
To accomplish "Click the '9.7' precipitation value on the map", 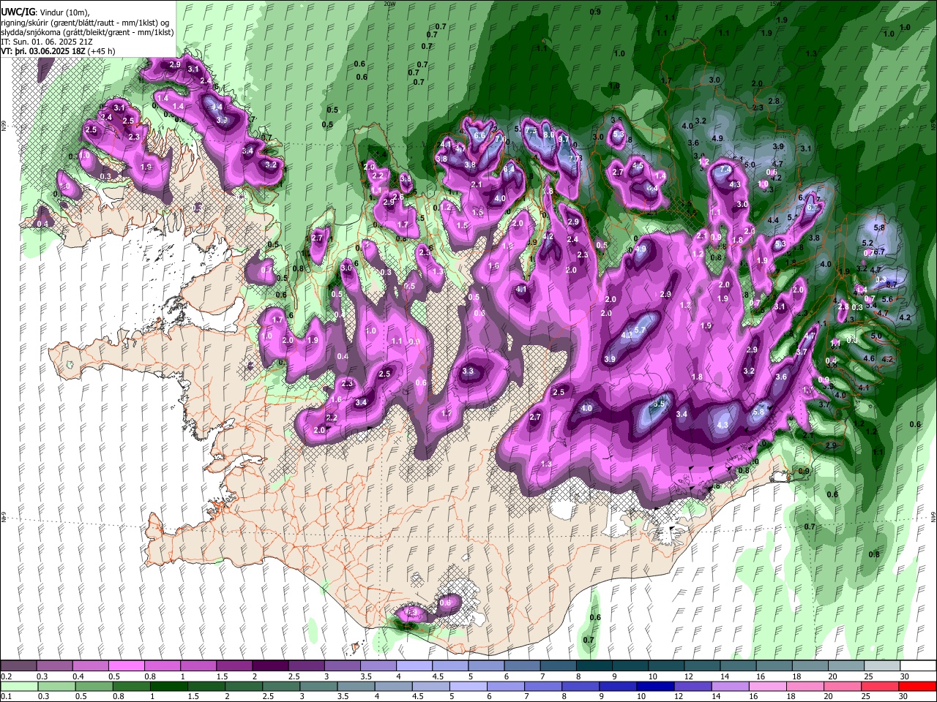I will click(564, 139).
